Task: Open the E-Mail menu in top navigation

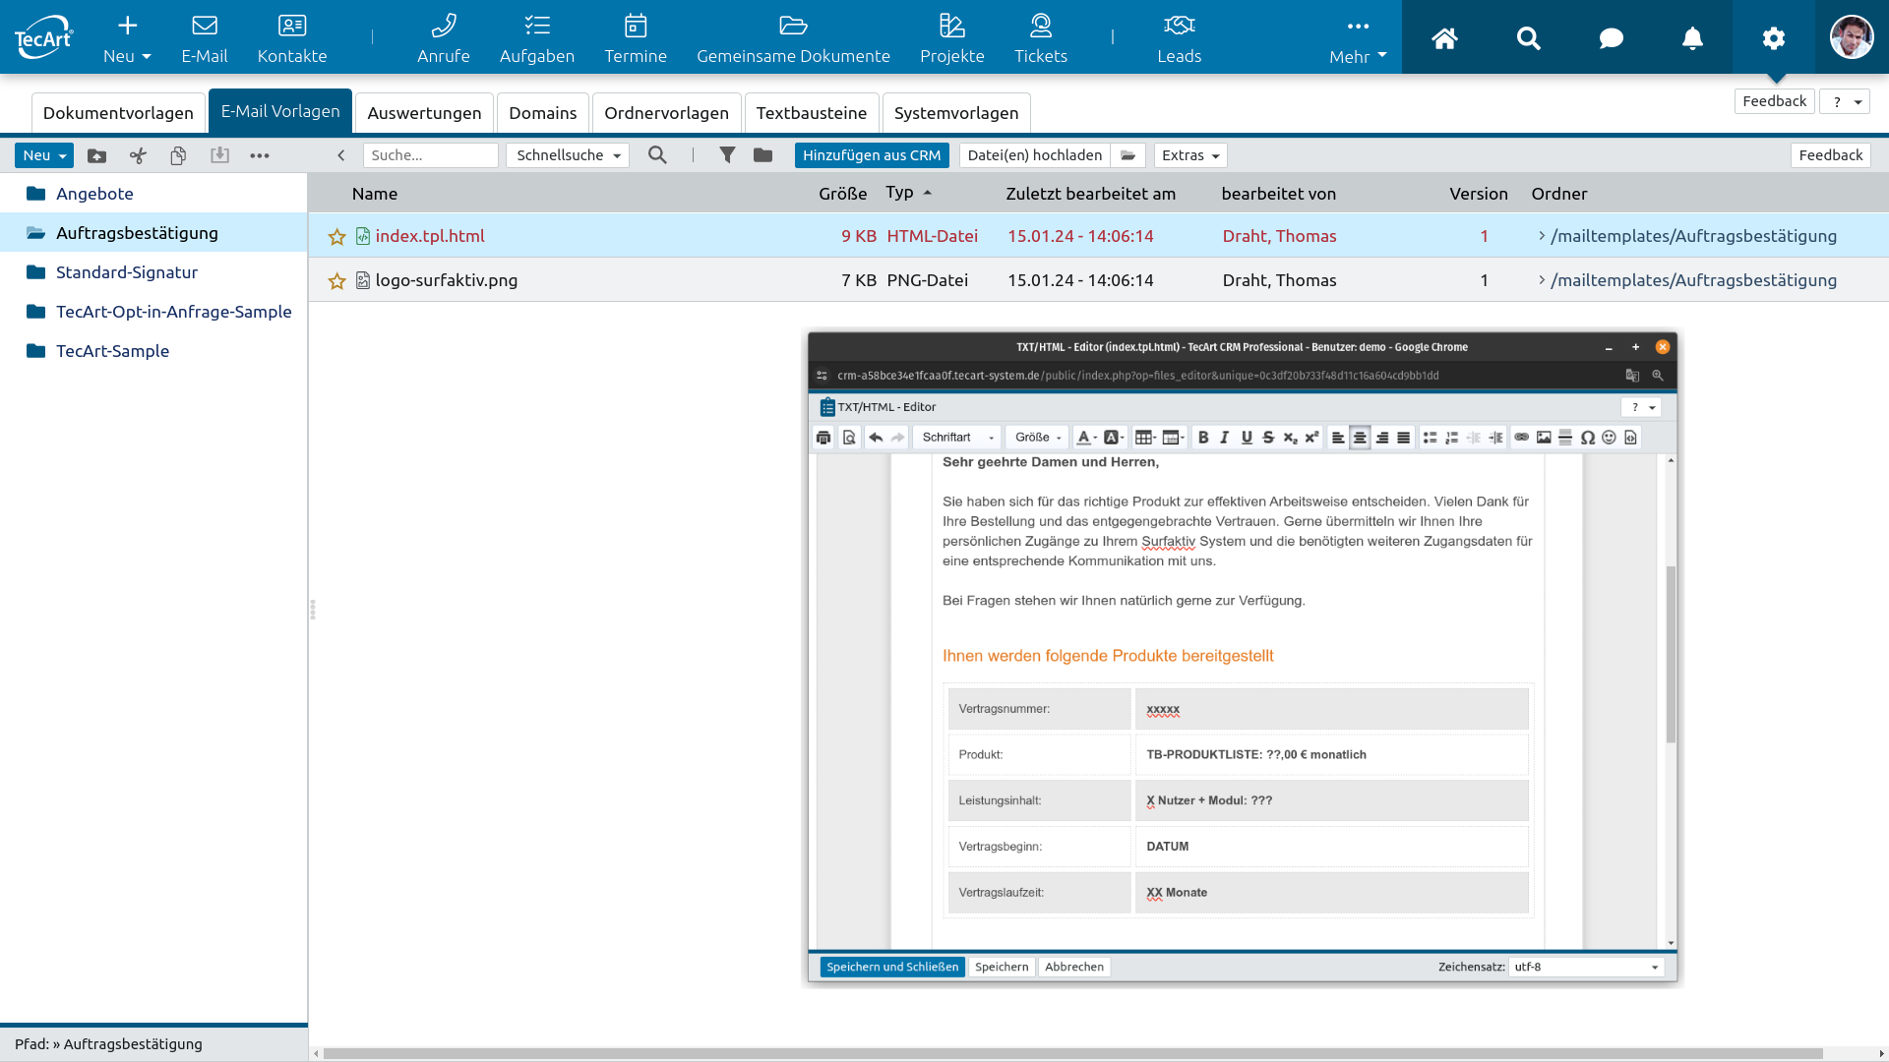Action: tap(204, 37)
